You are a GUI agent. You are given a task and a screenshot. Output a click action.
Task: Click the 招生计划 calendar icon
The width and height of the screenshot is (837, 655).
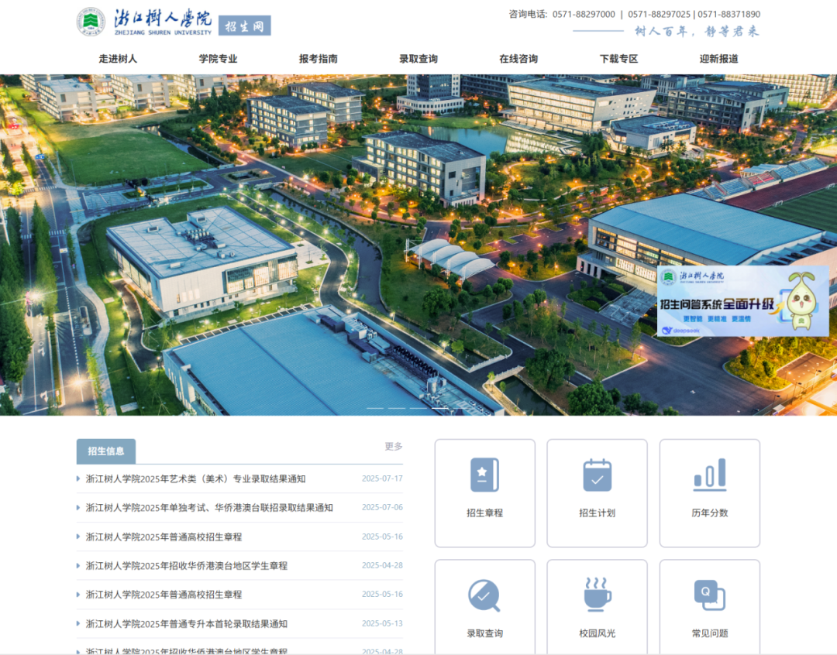coord(598,475)
